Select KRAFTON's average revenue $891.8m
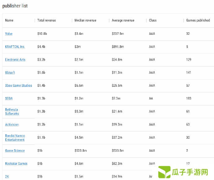The image size is (214, 180). [118, 47]
